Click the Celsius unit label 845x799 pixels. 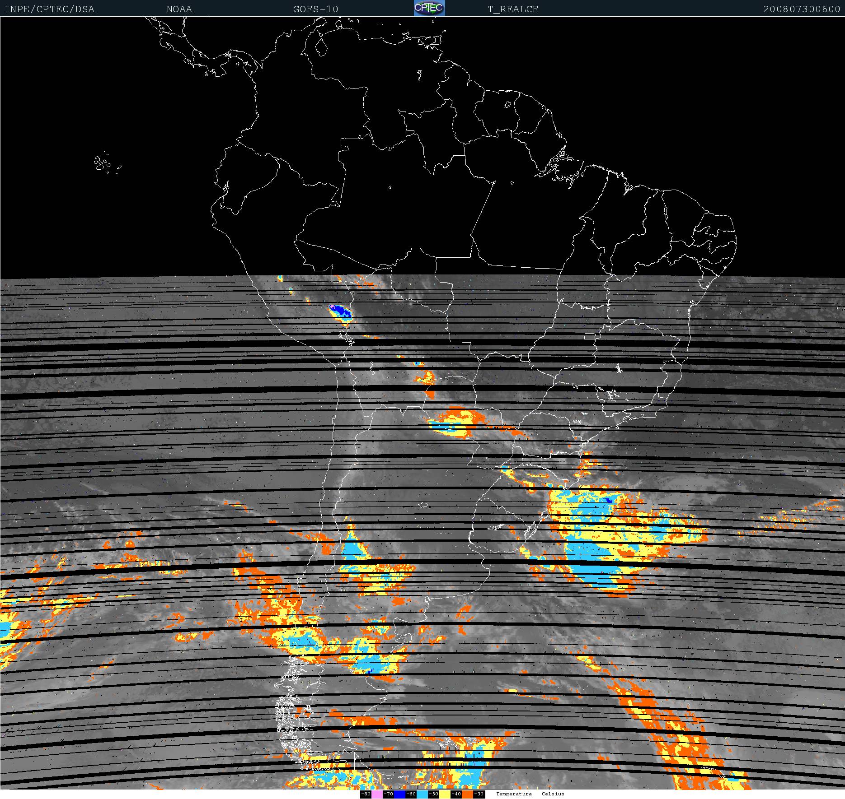553,794
